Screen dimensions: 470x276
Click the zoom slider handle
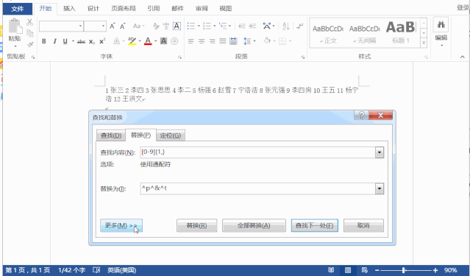pos(404,270)
